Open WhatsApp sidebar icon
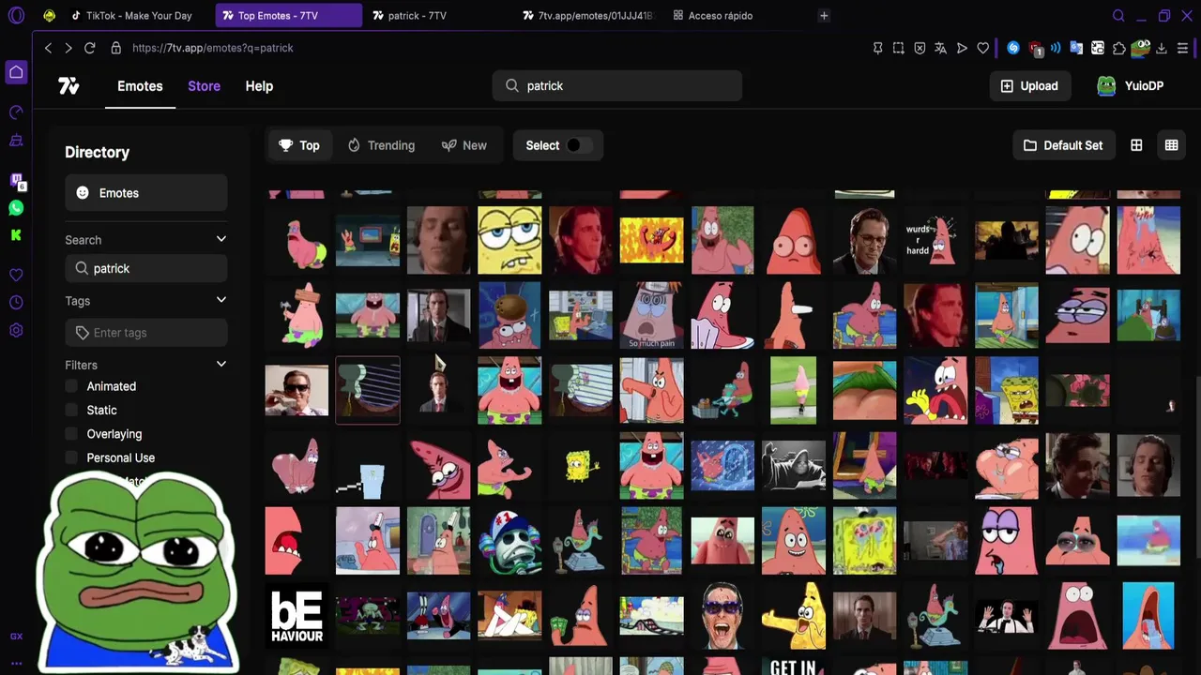Image resolution: width=1201 pixels, height=675 pixels. [16, 208]
